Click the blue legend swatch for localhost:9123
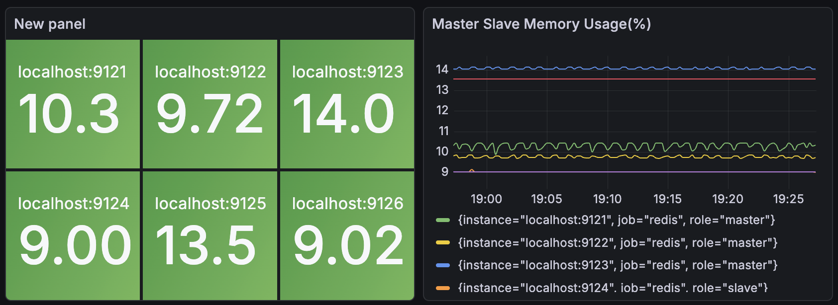Image resolution: width=838 pixels, height=305 pixels. tap(442, 265)
